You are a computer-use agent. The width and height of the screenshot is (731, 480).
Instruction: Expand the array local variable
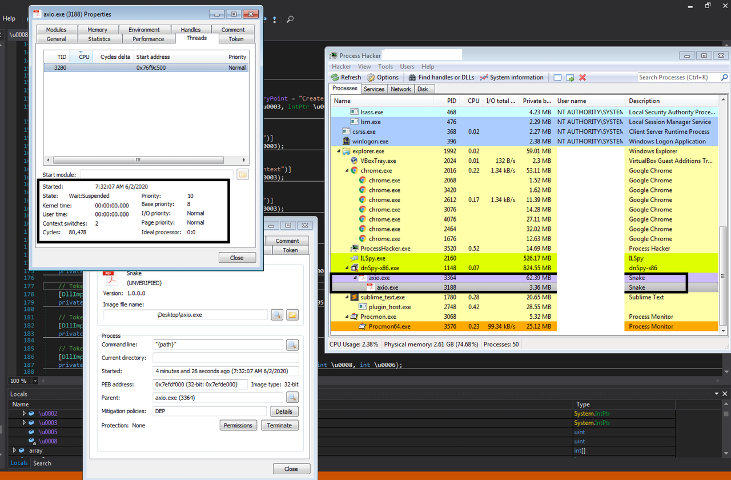pos(15,450)
